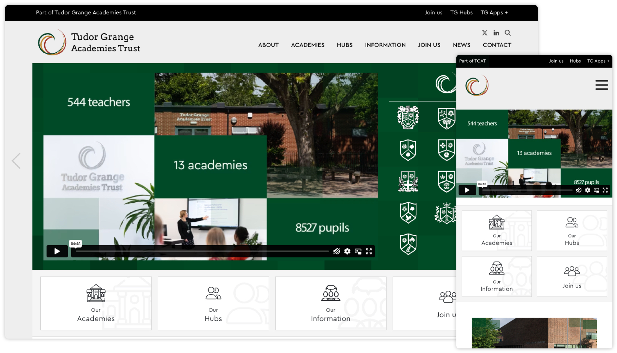Open the Our Information card on desktop
Screen dimensions: 617x353
tap(330, 303)
